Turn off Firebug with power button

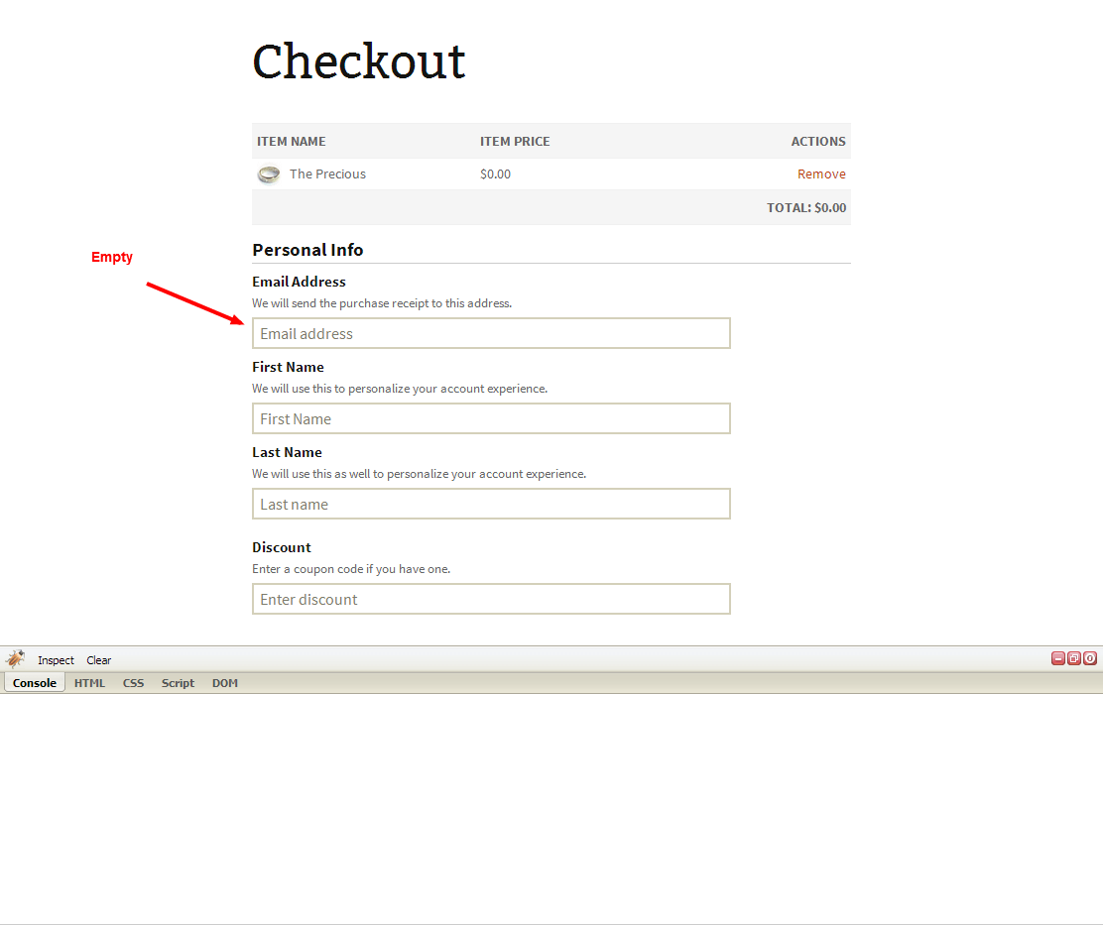point(1090,658)
